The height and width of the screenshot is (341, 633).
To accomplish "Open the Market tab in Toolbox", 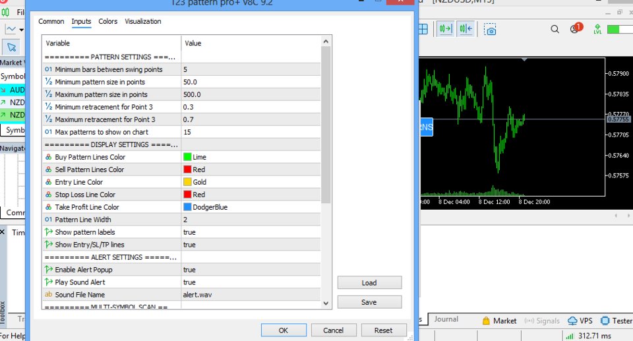I will [499, 321].
